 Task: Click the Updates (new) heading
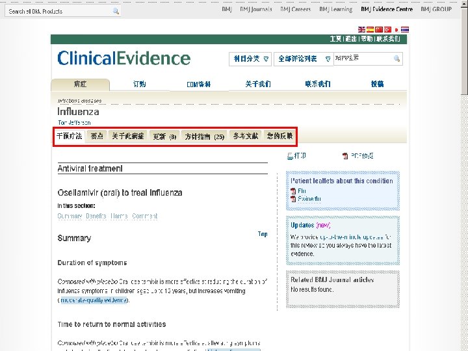(x=311, y=226)
